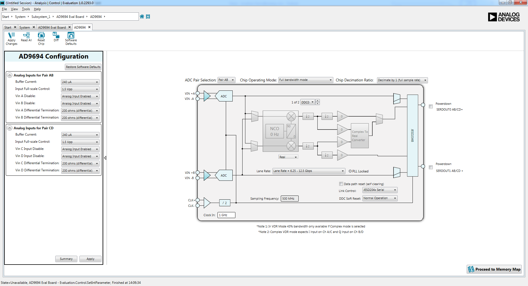Click the home icon near the breadcrumb bar
528x286 pixels.
[x=142, y=16]
